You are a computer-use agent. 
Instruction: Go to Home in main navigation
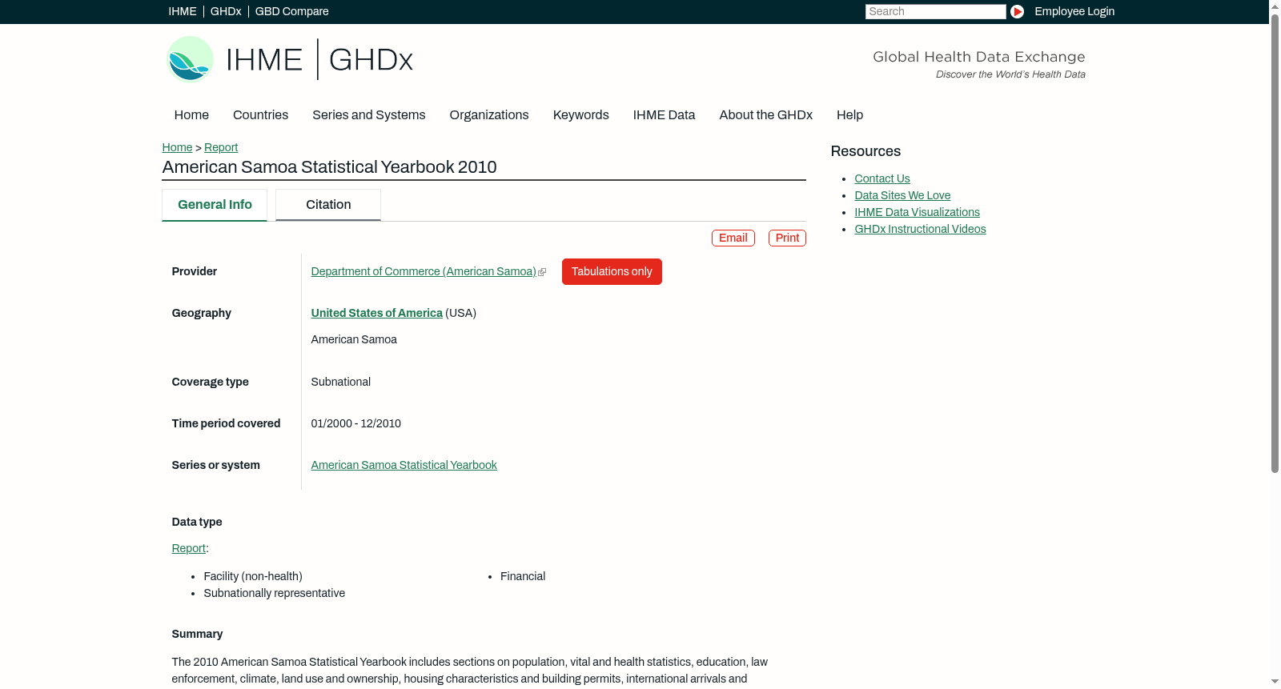pyautogui.click(x=191, y=115)
